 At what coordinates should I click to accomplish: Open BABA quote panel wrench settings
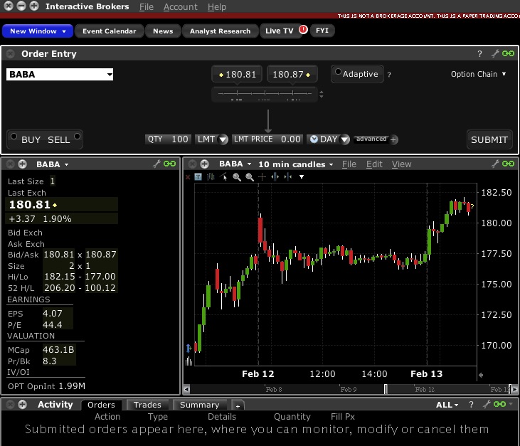click(x=156, y=164)
